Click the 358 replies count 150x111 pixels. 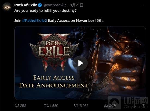pyautogui.click(x=23, y=106)
